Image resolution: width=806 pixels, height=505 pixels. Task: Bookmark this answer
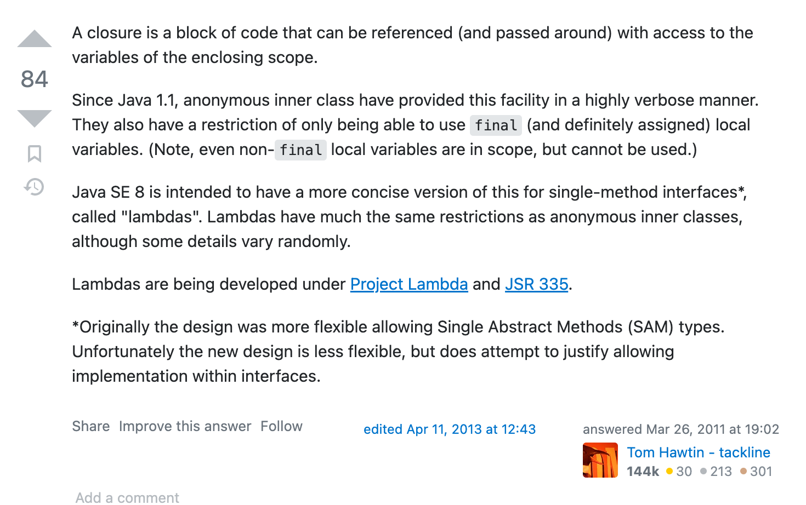(x=35, y=154)
